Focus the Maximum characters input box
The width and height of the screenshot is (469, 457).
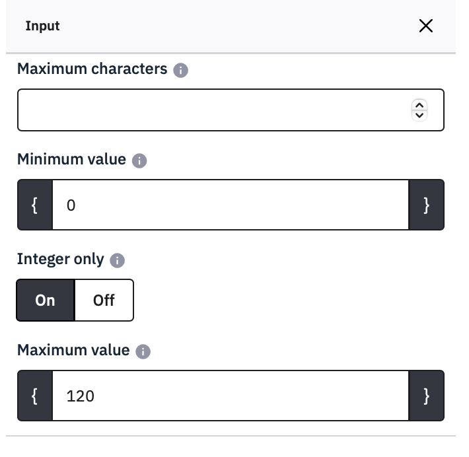pyautogui.click(x=211, y=110)
